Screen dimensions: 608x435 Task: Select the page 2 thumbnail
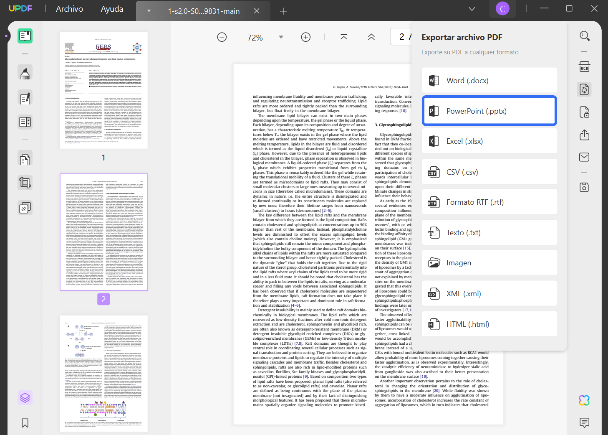point(103,232)
